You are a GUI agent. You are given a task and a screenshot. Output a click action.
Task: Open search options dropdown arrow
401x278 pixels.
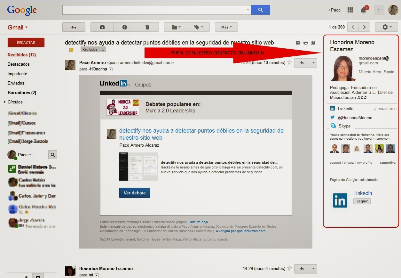click(248, 10)
